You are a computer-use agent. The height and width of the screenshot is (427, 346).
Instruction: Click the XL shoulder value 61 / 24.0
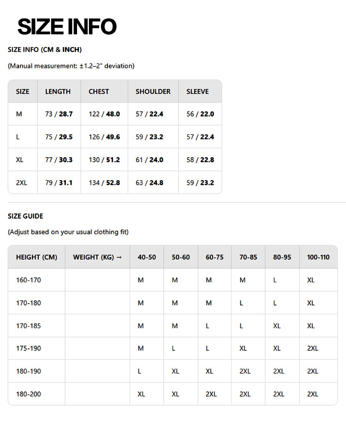coord(149,159)
